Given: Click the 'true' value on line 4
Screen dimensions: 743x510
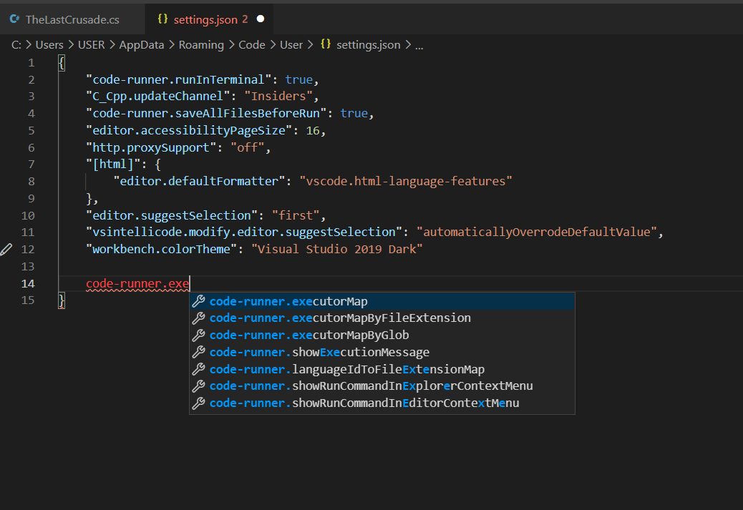Looking at the screenshot, I should pos(354,113).
